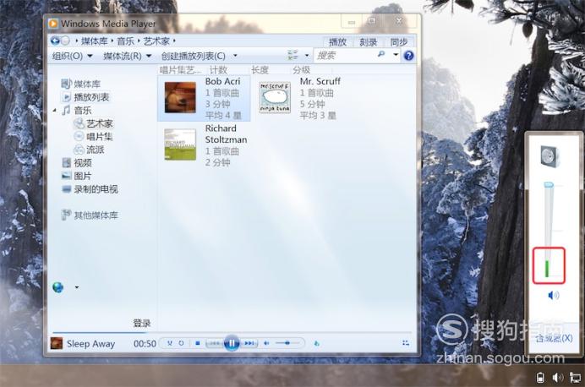Sort by the 计数 column header

[x=218, y=70]
